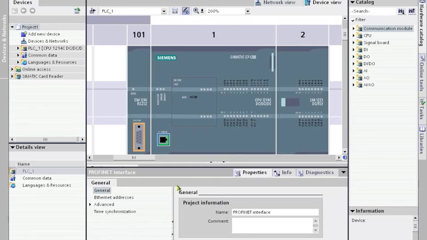Click the SIMATIC Card Reader tree icon
The image size is (427, 240).
coord(18,76)
